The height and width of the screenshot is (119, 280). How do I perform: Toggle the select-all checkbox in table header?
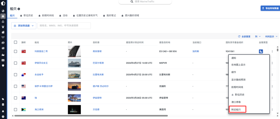click(16, 42)
